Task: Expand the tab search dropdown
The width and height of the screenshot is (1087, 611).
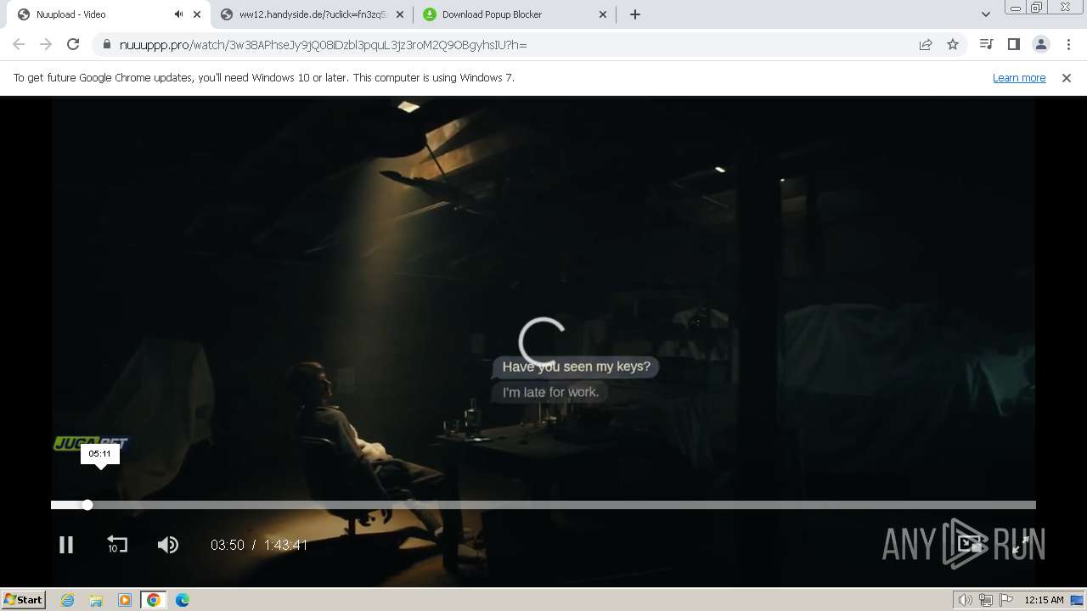Action: point(985,14)
